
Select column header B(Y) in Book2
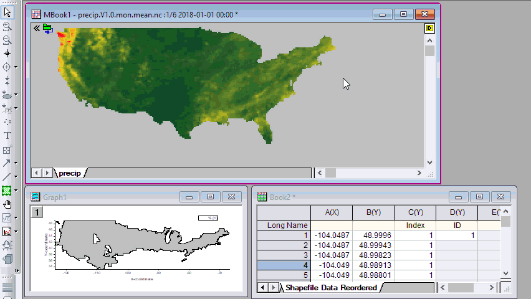coord(373,212)
